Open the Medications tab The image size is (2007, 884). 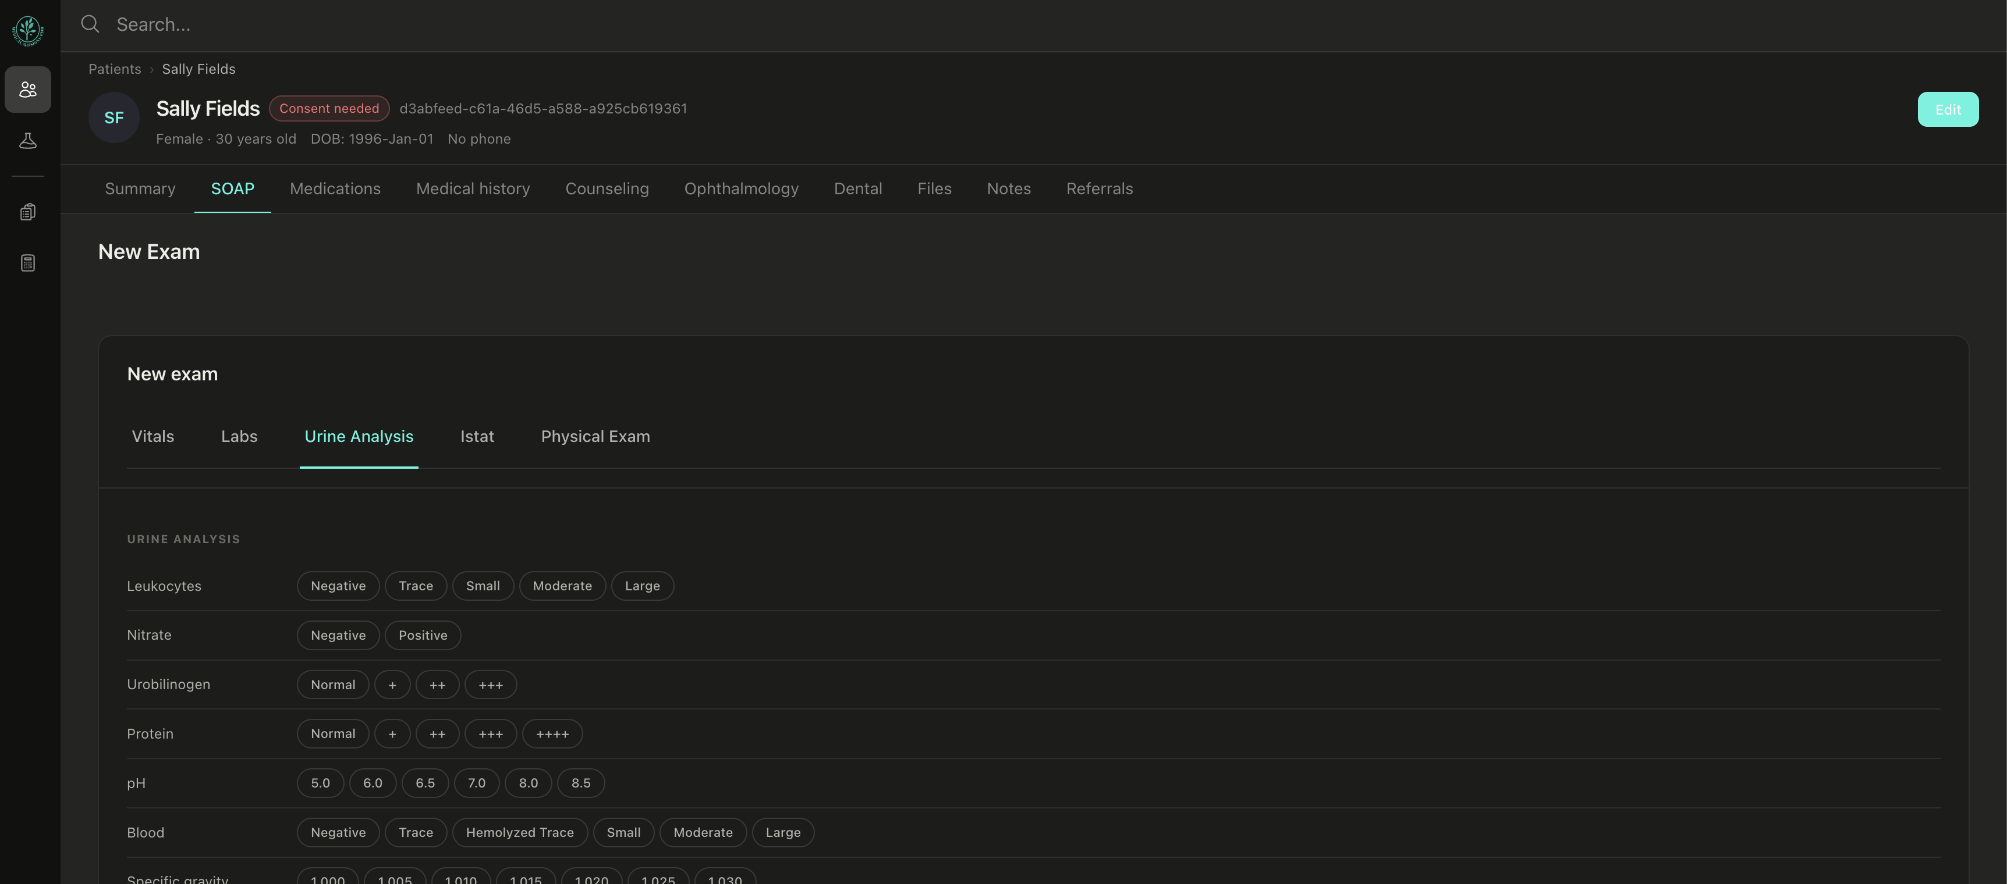click(x=335, y=188)
